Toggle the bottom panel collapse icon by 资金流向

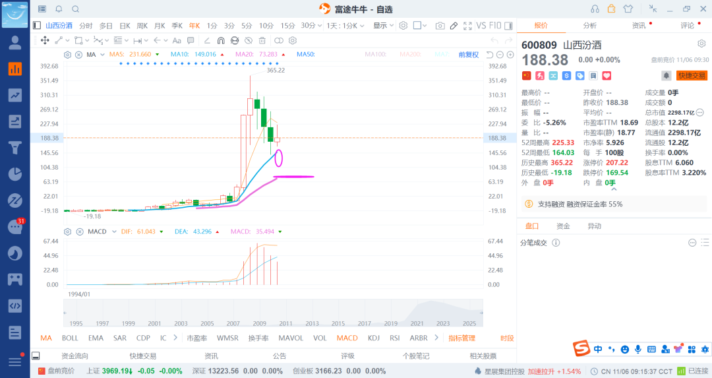[36, 356]
